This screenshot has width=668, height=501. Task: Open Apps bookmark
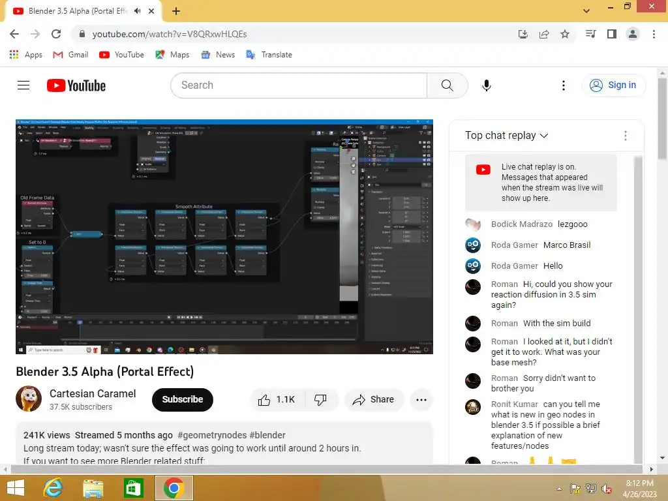pyautogui.click(x=26, y=55)
